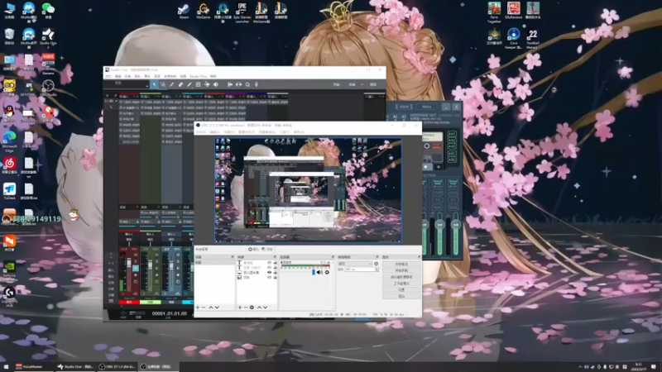Viewport: 662px width, 372px height.
Task: Lock the display capture source in OBS
Action: click(276, 273)
